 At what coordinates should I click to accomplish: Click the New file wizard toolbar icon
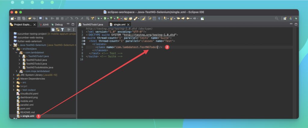click(x=13, y=18)
